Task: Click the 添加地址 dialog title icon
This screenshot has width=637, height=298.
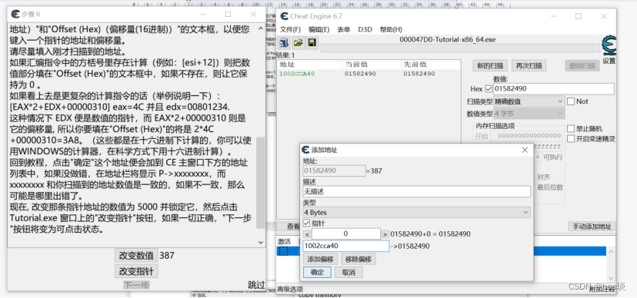Action: pyautogui.click(x=305, y=150)
